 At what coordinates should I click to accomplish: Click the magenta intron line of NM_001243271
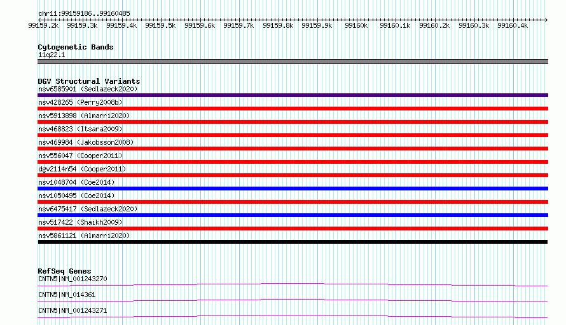click(x=293, y=315)
